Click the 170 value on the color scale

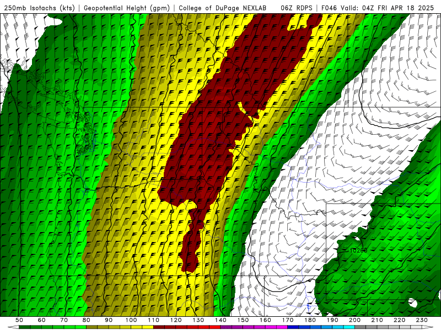pyautogui.click(x=288, y=320)
